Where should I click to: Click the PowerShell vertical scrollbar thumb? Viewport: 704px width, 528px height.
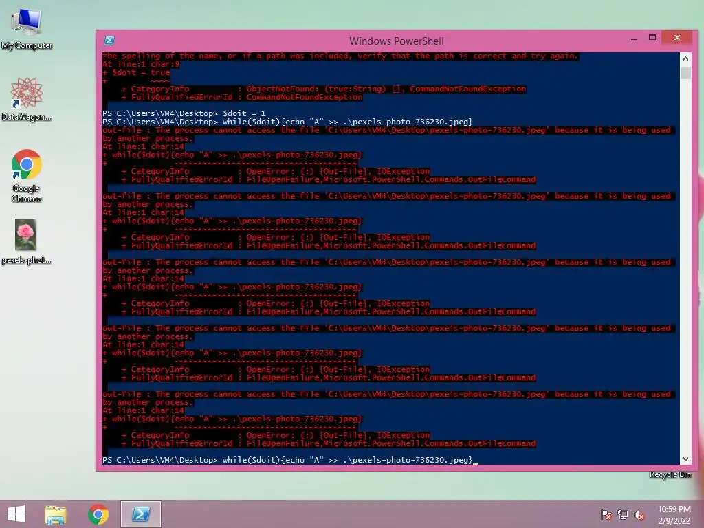click(x=685, y=73)
